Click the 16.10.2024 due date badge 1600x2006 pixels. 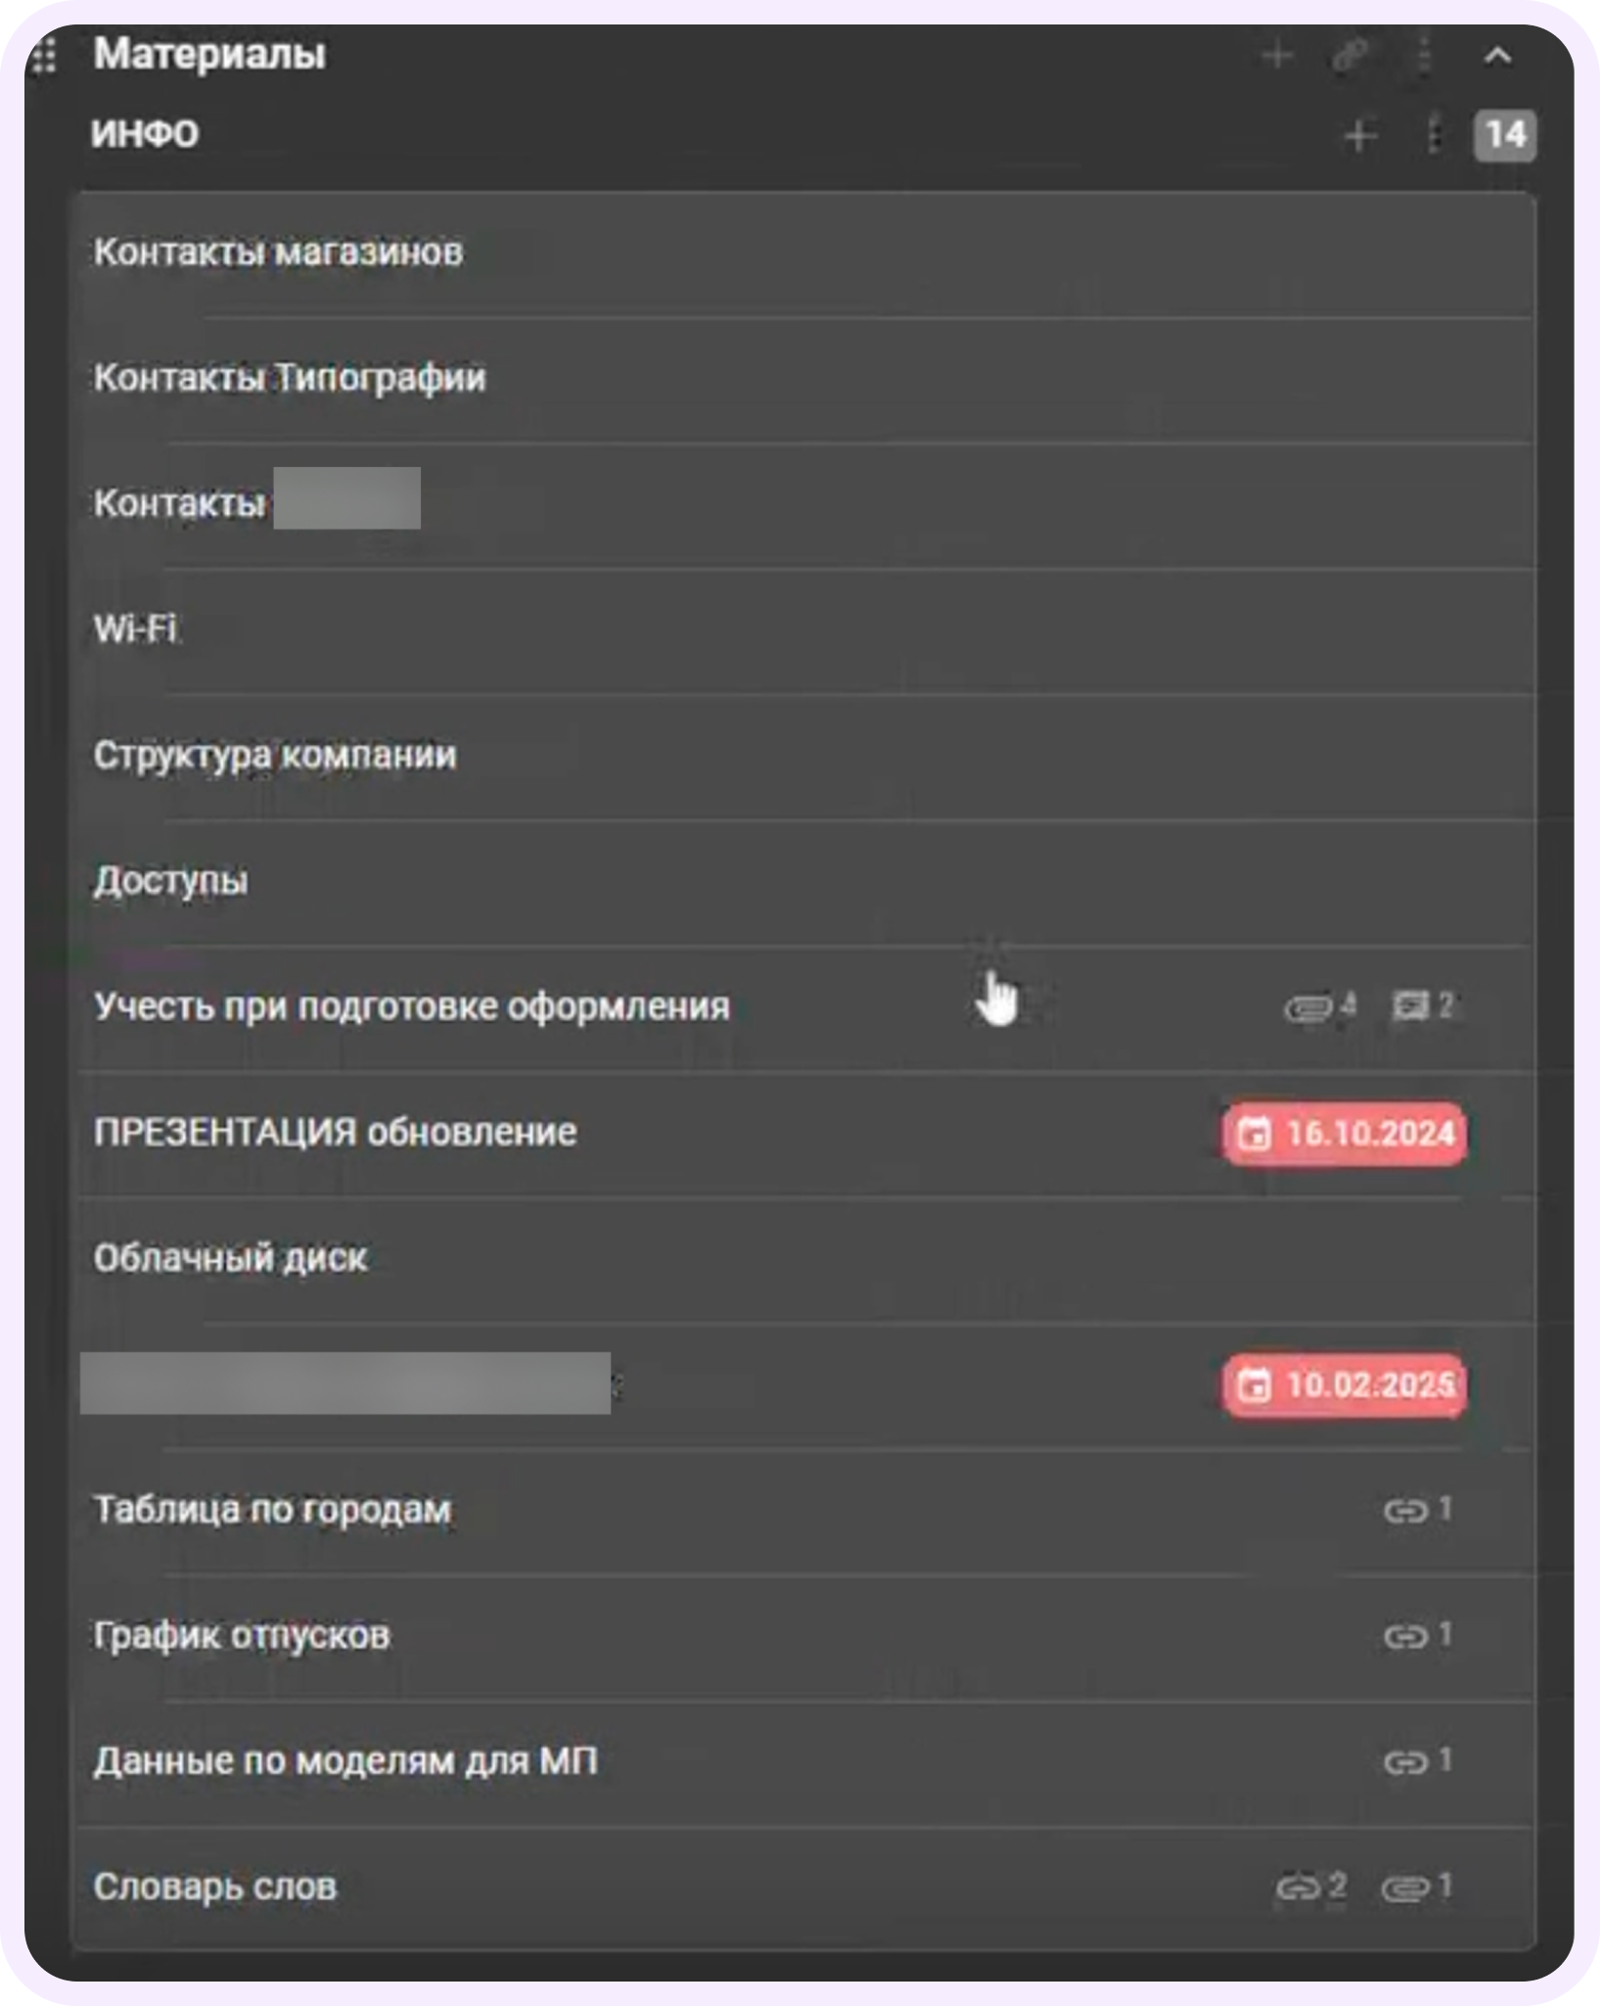(1345, 1134)
